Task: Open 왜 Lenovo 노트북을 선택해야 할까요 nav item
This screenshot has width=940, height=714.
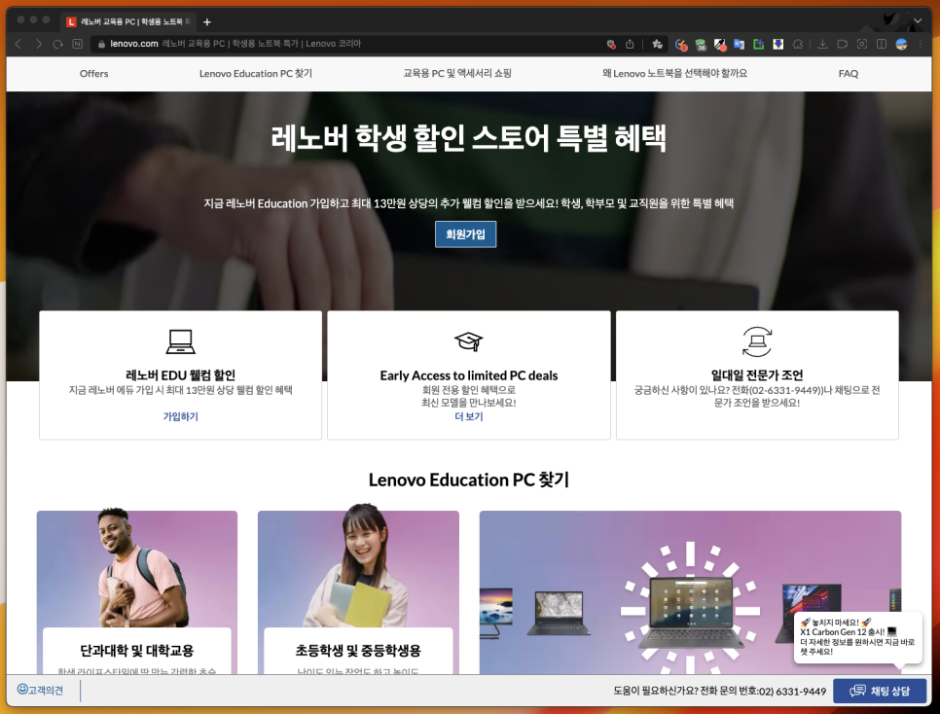Action: point(674,74)
